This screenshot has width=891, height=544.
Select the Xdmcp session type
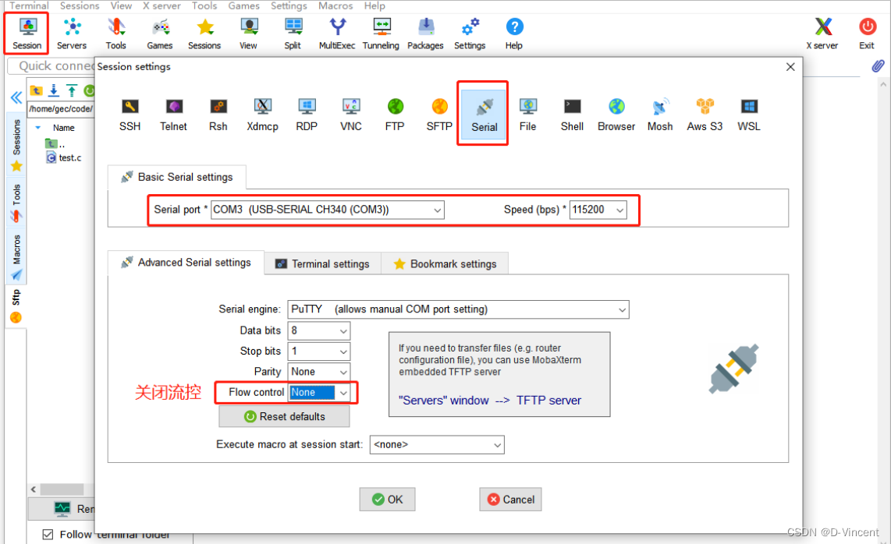coord(262,114)
